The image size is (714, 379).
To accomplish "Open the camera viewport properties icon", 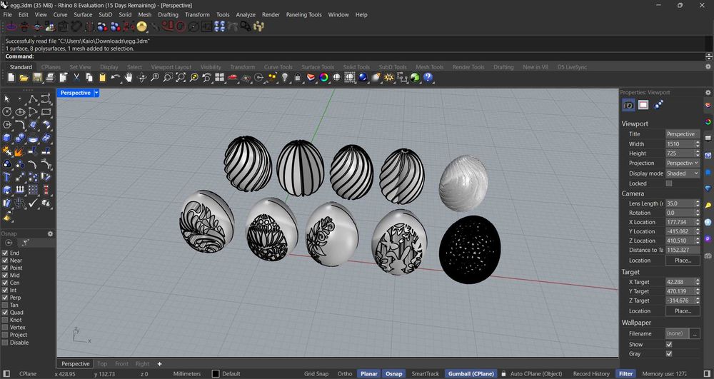I will pos(628,105).
